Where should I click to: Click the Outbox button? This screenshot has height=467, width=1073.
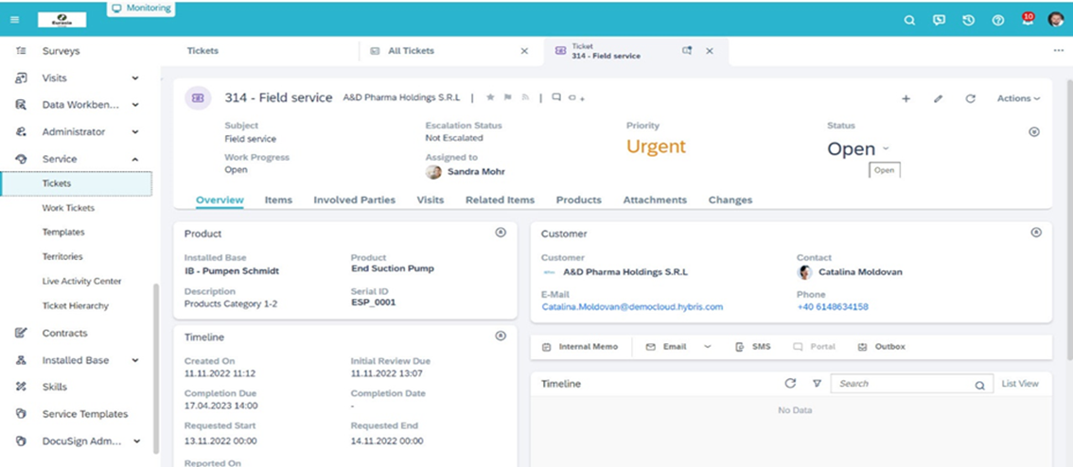882,347
